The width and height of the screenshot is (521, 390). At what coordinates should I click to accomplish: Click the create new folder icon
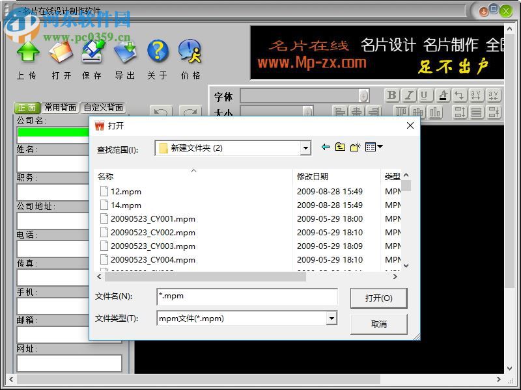click(355, 148)
